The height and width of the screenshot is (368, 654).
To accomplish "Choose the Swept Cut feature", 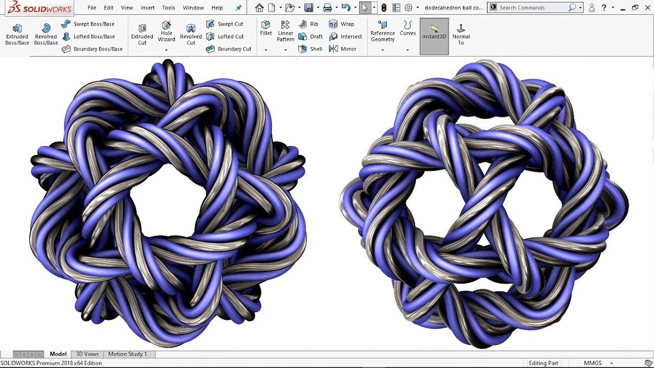I will click(225, 24).
